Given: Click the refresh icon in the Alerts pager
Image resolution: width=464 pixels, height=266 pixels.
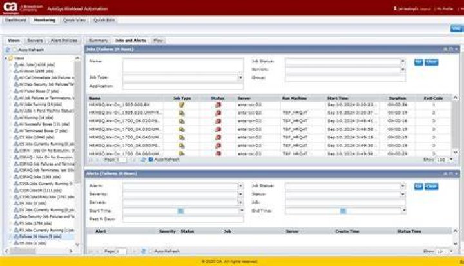Looking at the screenshot, I should point(143,251).
